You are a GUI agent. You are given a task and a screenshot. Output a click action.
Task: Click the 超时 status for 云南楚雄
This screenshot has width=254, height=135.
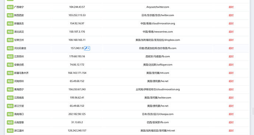(x=231, y=123)
